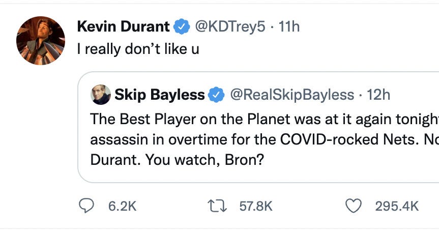
Task: Visit the @KDTrey5 handle link
Action: tap(229, 26)
